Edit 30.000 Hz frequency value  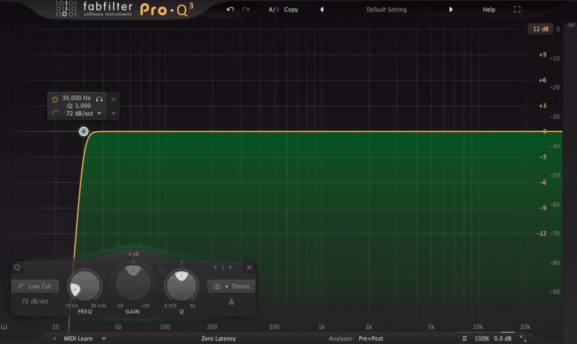pos(76,98)
